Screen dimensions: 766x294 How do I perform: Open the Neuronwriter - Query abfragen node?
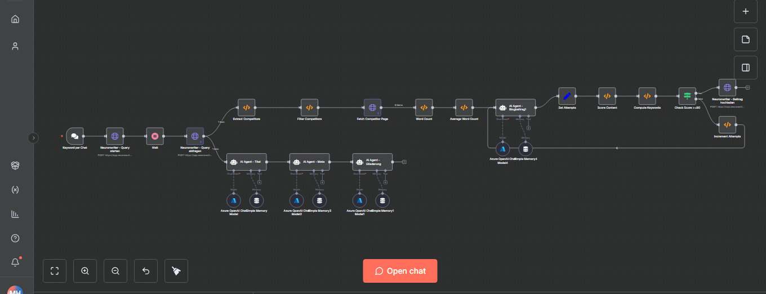pyautogui.click(x=195, y=136)
